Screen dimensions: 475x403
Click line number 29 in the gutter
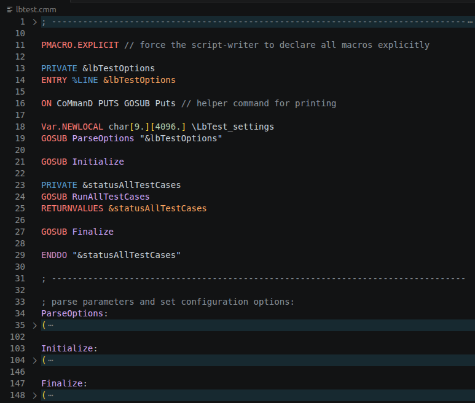[20, 255]
